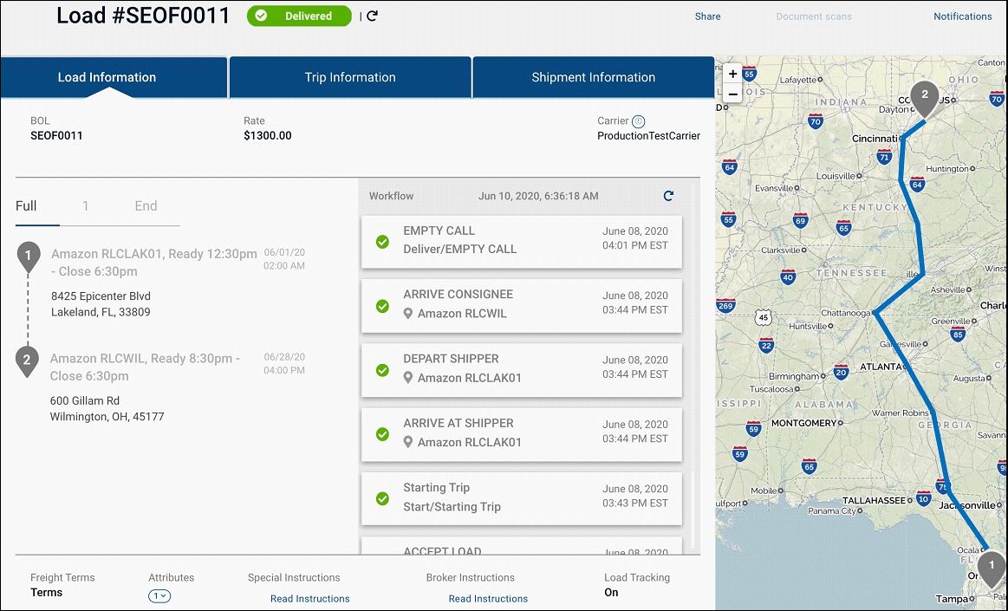Open the Shipment Information tab
Screen dimensions: 1008x611
(593, 77)
